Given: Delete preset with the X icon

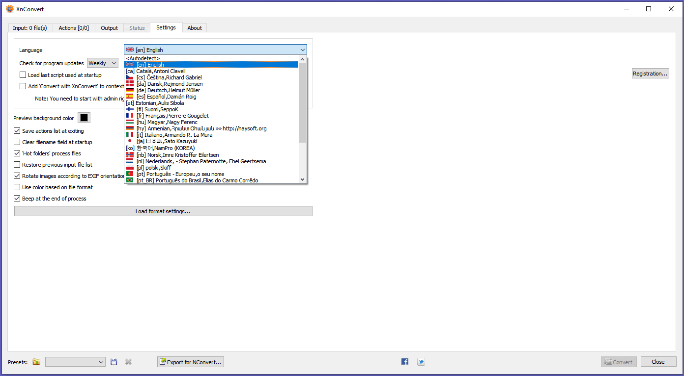Looking at the screenshot, I should coord(128,362).
